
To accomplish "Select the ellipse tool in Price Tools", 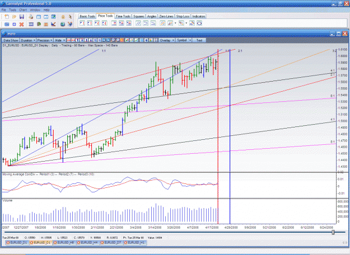I will 199,23.
